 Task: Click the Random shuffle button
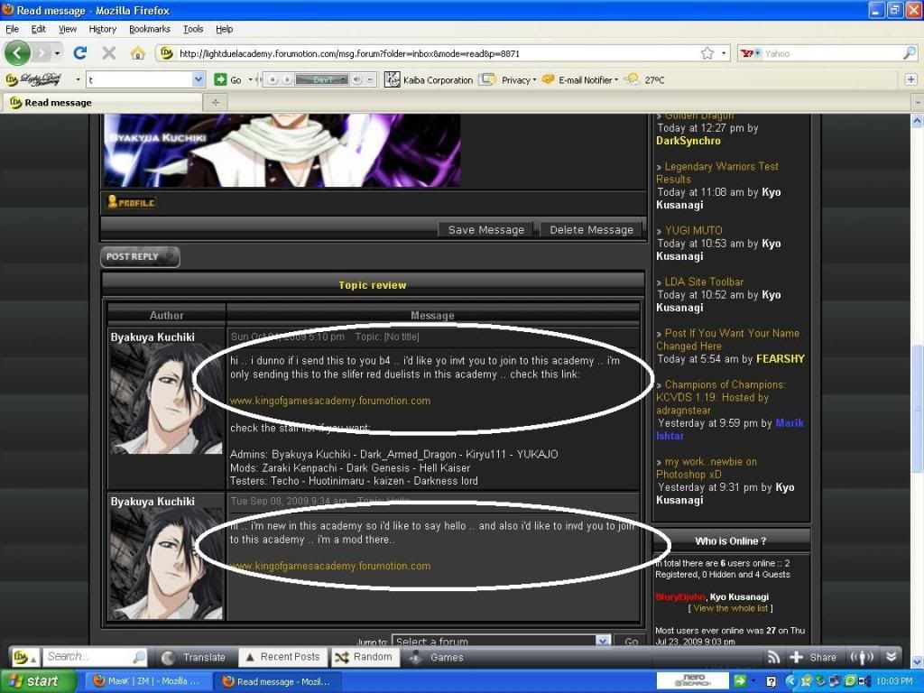[365, 657]
